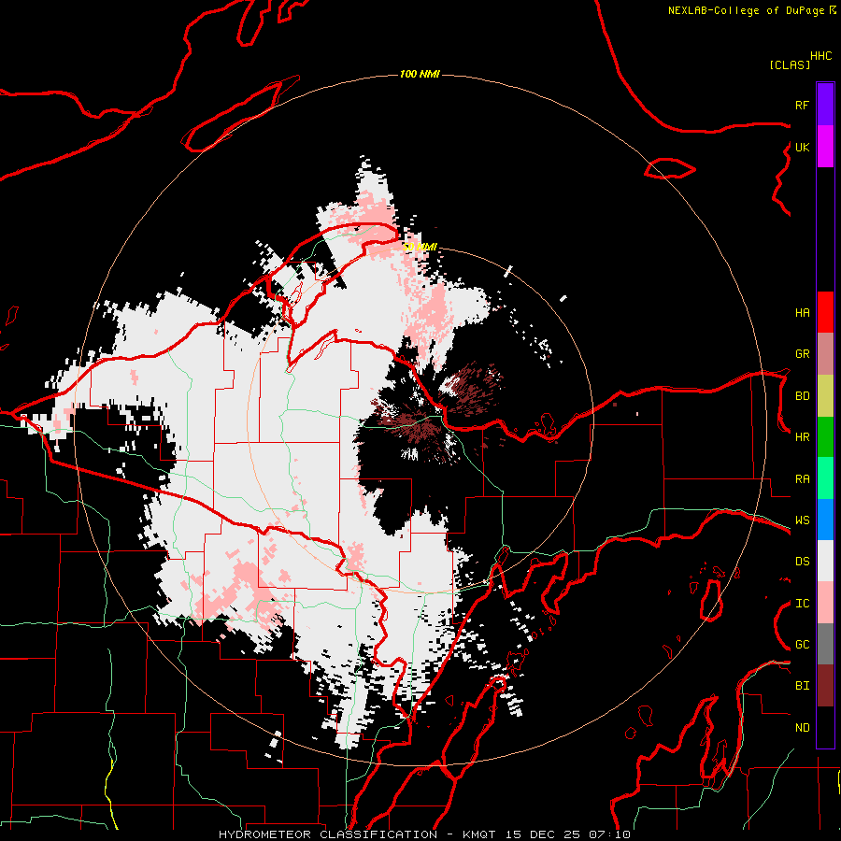Image resolution: width=841 pixels, height=841 pixels.
Task: Click the ND legend label
Action: (x=802, y=728)
